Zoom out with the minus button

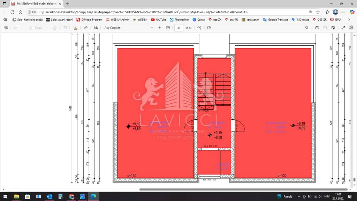coord(152,28)
